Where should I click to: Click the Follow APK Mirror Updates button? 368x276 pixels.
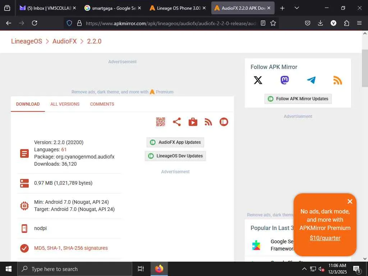pyautogui.click(x=298, y=99)
